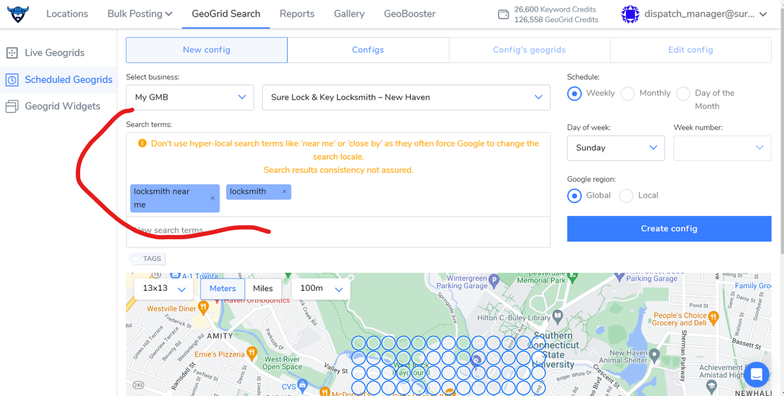
Task: Open the wallet credits icon
Action: click(503, 15)
